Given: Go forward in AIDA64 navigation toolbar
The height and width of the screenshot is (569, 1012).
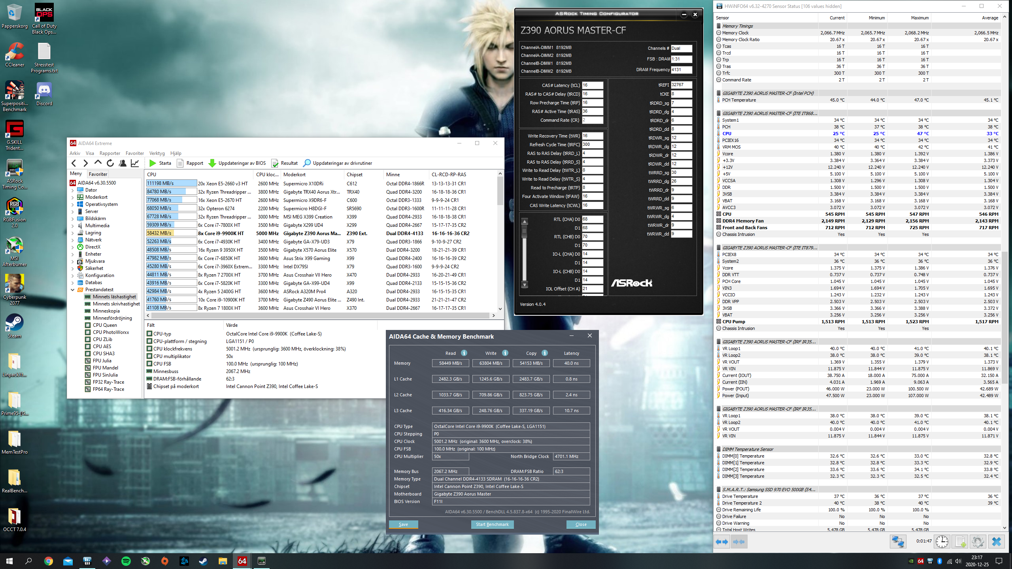Looking at the screenshot, I should (x=85, y=163).
